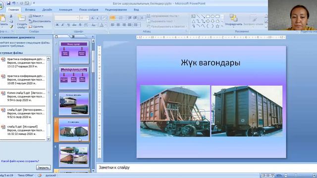The width and height of the screenshot is (317, 178).
Task: Switch to slide sorter view icon
Action: tap(268, 176)
